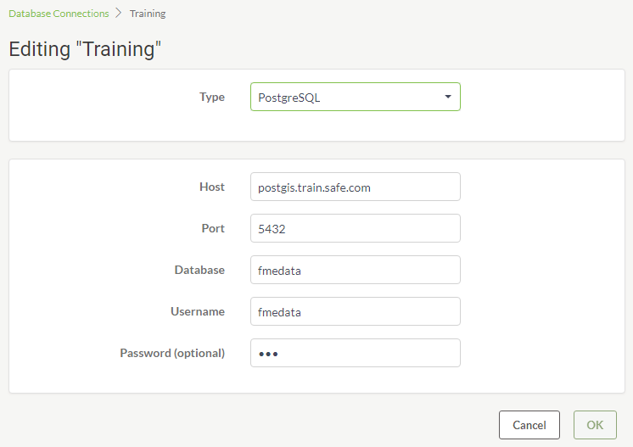The width and height of the screenshot is (633, 447).
Task: Click the Type field label
Action: [212, 97]
